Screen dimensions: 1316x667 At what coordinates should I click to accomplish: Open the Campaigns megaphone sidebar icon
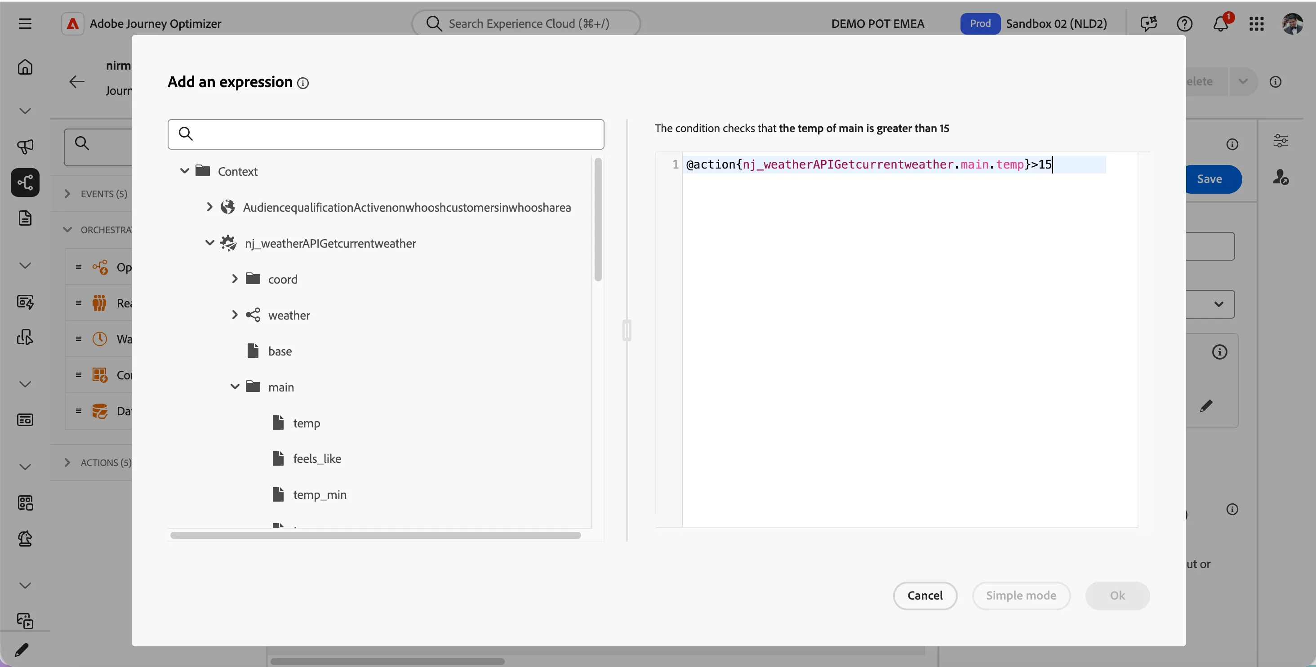click(25, 147)
